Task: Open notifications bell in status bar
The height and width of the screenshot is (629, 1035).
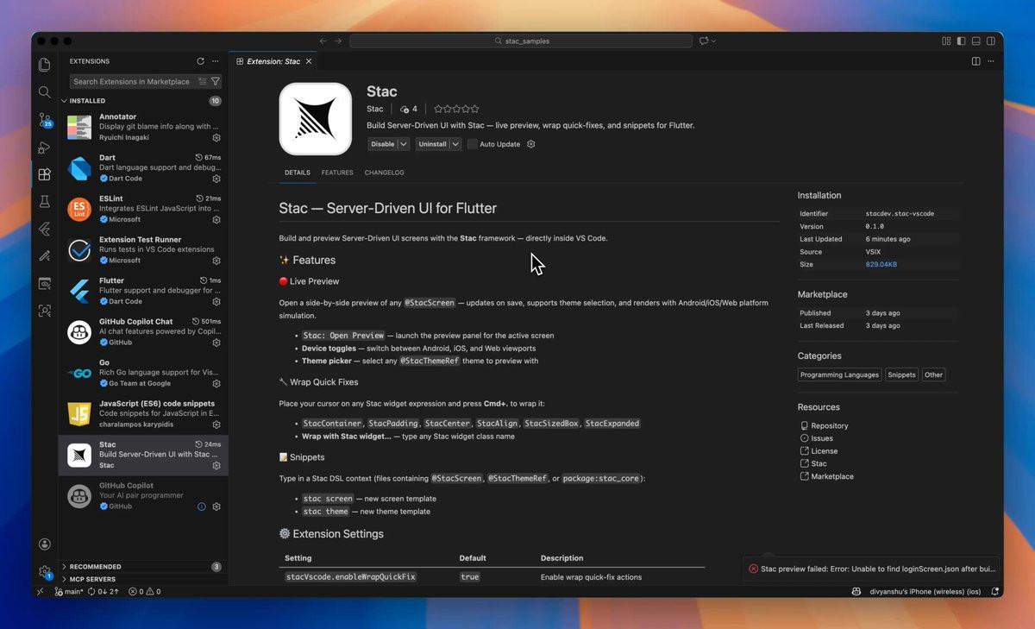Action: pyautogui.click(x=996, y=592)
